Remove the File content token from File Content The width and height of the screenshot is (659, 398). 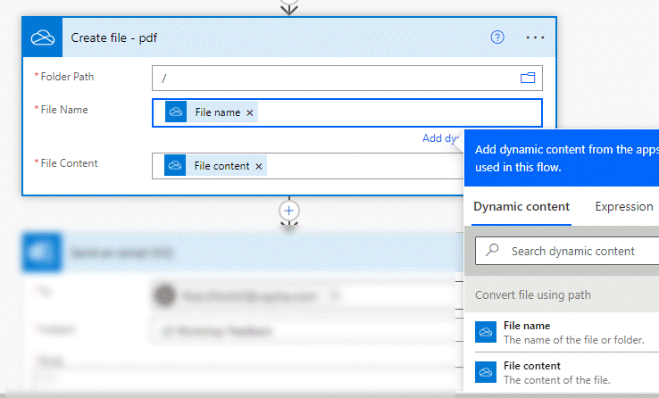pyautogui.click(x=258, y=166)
